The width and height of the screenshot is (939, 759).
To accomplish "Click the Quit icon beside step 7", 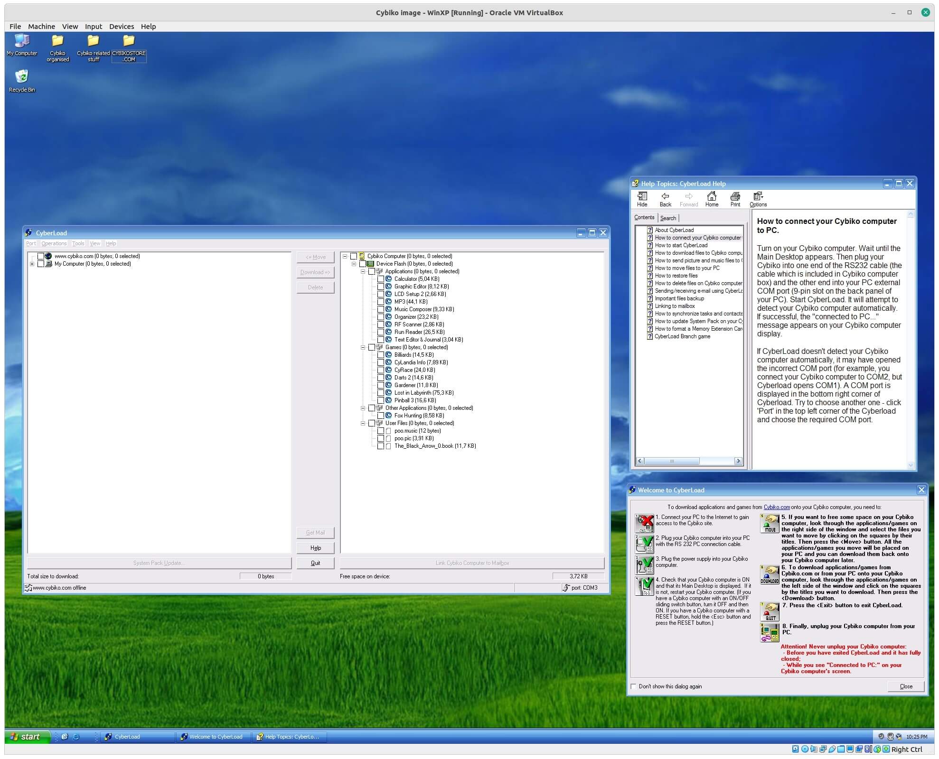I will pos(769,612).
